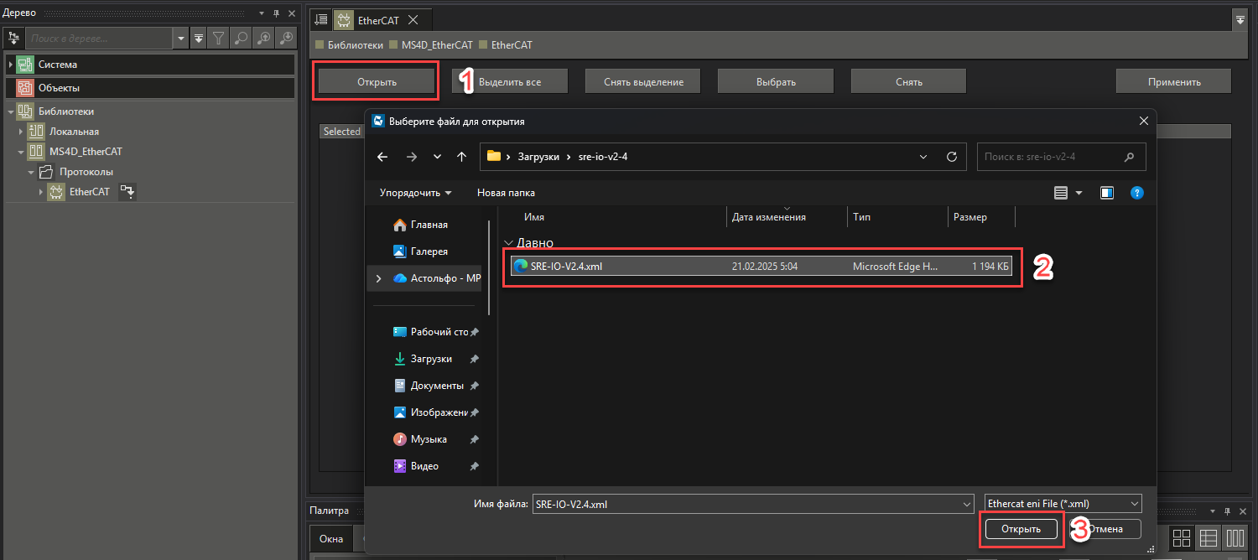This screenshot has width=1258, height=560.
Task: Collapse the Давно file group
Action: [507, 243]
